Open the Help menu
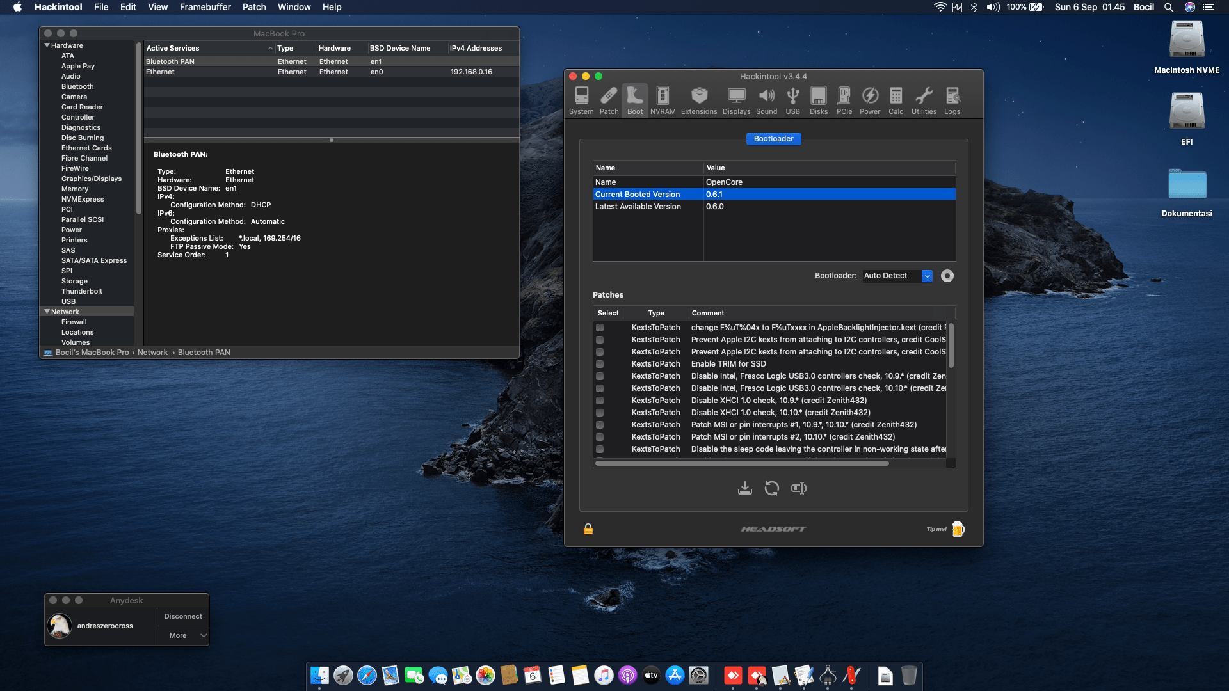Viewport: 1229px width, 691px height. click(332, 7)
